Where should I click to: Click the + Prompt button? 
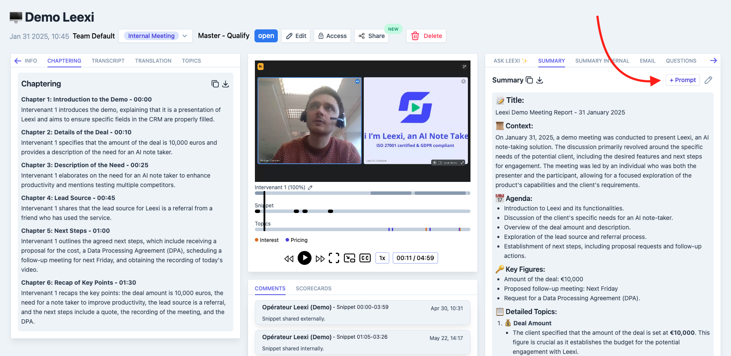tap(683, 80)
